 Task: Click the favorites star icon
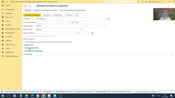tap(146, 2)
